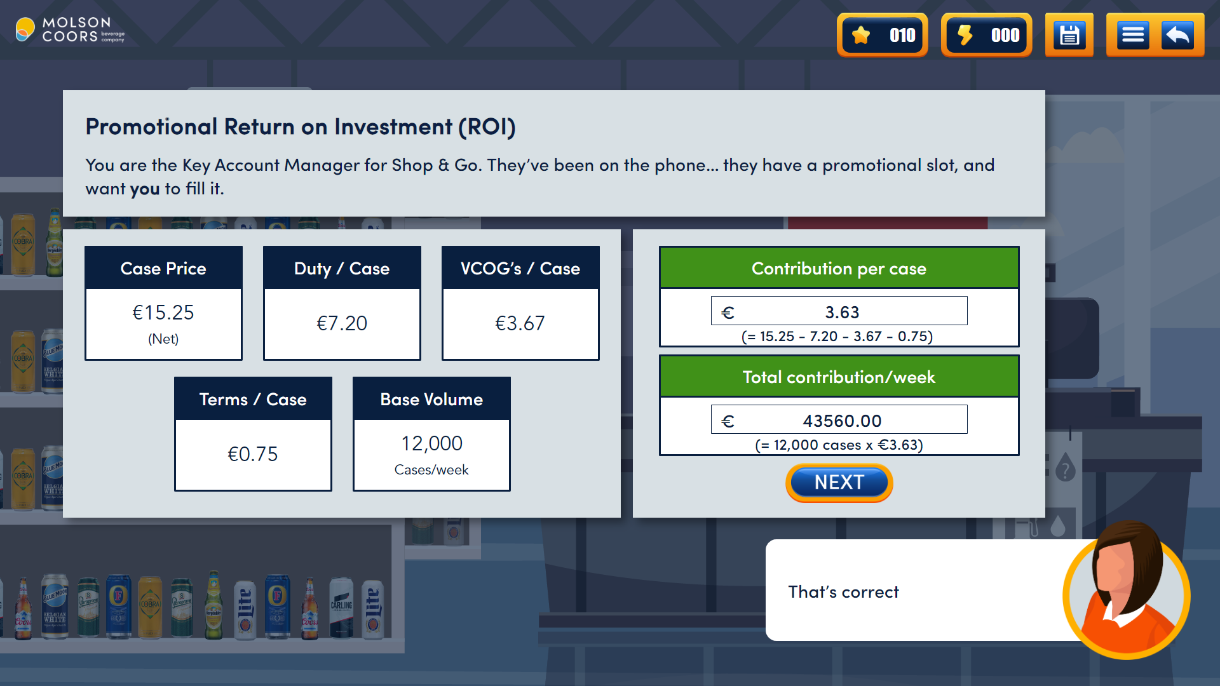Click the Total contribution/week green header
Image resolution: width=1220 pixels, height=686 pixels.
point(839,377)
